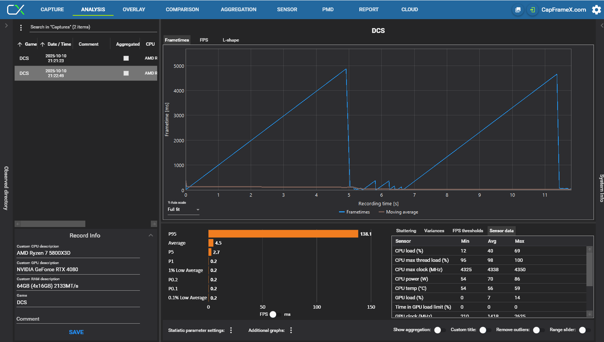Sort captures by Date / Time arrow
Viewport: 604px width, 342px height.
coord(43,44)
